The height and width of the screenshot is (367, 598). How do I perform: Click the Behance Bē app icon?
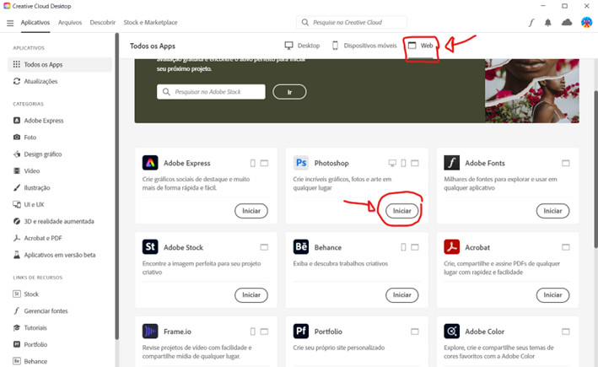(301, 247)
